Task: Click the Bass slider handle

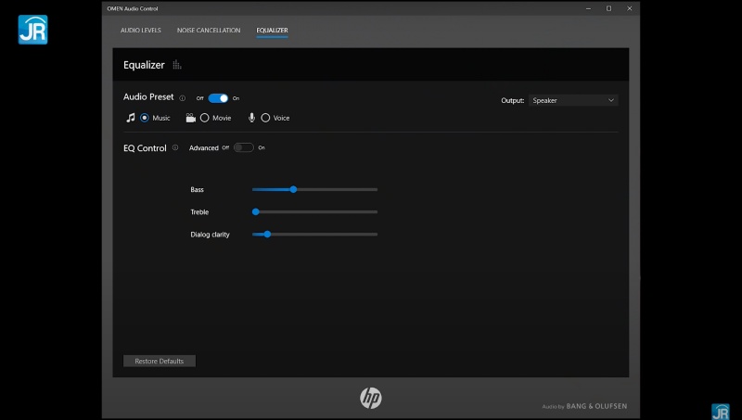Action: (293, 189)
